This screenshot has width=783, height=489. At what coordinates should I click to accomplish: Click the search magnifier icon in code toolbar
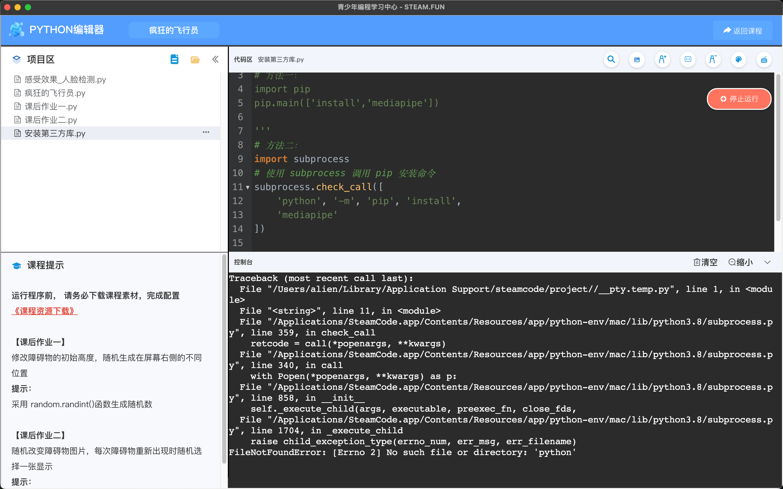point(611,60)
